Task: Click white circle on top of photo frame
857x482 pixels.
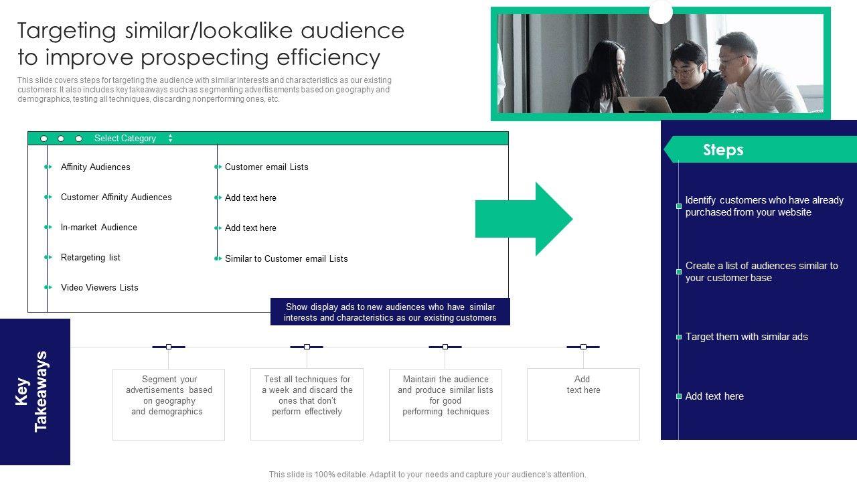Action: (x=661, y=11)
